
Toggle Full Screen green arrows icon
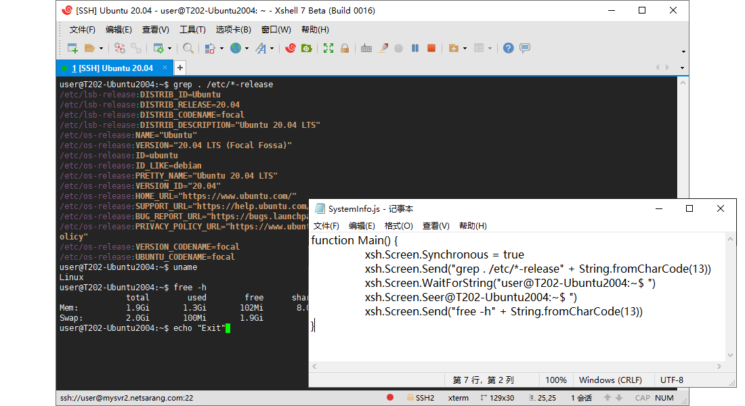click(x=328, y=48)
